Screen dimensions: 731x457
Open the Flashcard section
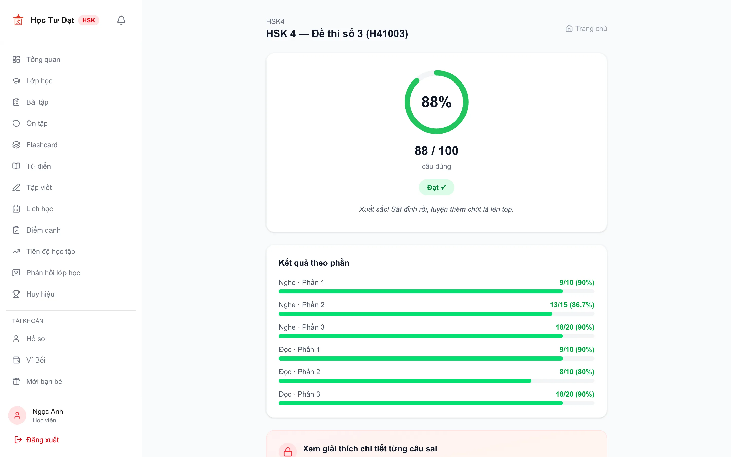(71, 145)
